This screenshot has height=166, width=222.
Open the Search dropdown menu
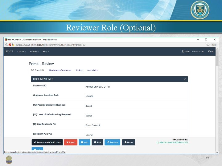tap(34, 52)
